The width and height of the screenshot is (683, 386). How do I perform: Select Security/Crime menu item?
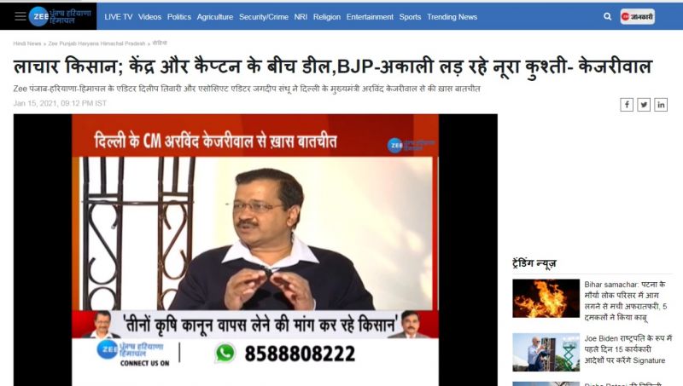tap(264, 17)
